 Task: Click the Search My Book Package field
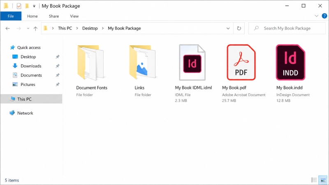pyautogui.click(x=287, y=28)
